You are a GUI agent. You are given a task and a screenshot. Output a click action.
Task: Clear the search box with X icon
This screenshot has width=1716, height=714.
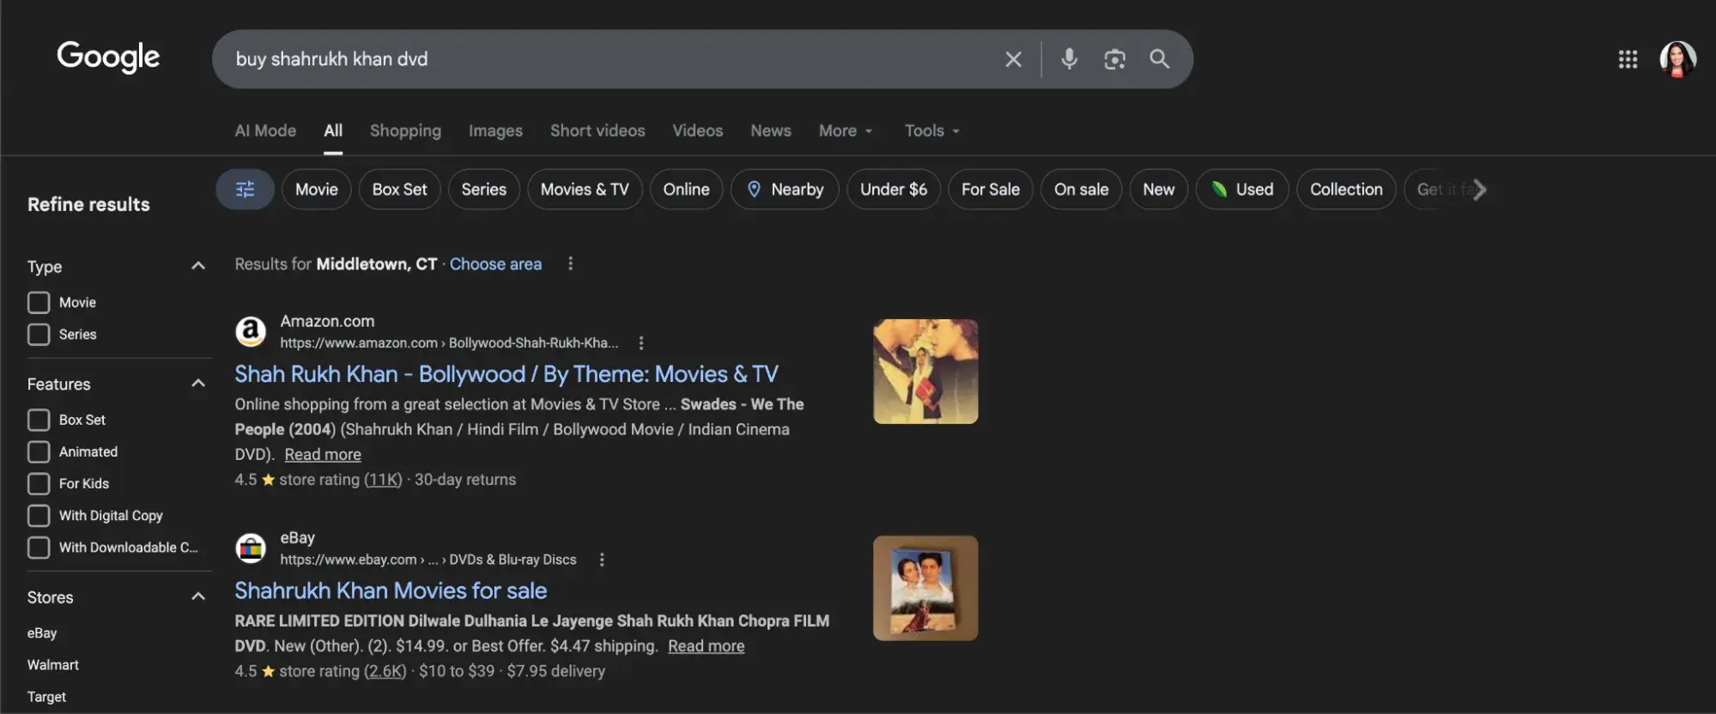[x=1013, y=59]
